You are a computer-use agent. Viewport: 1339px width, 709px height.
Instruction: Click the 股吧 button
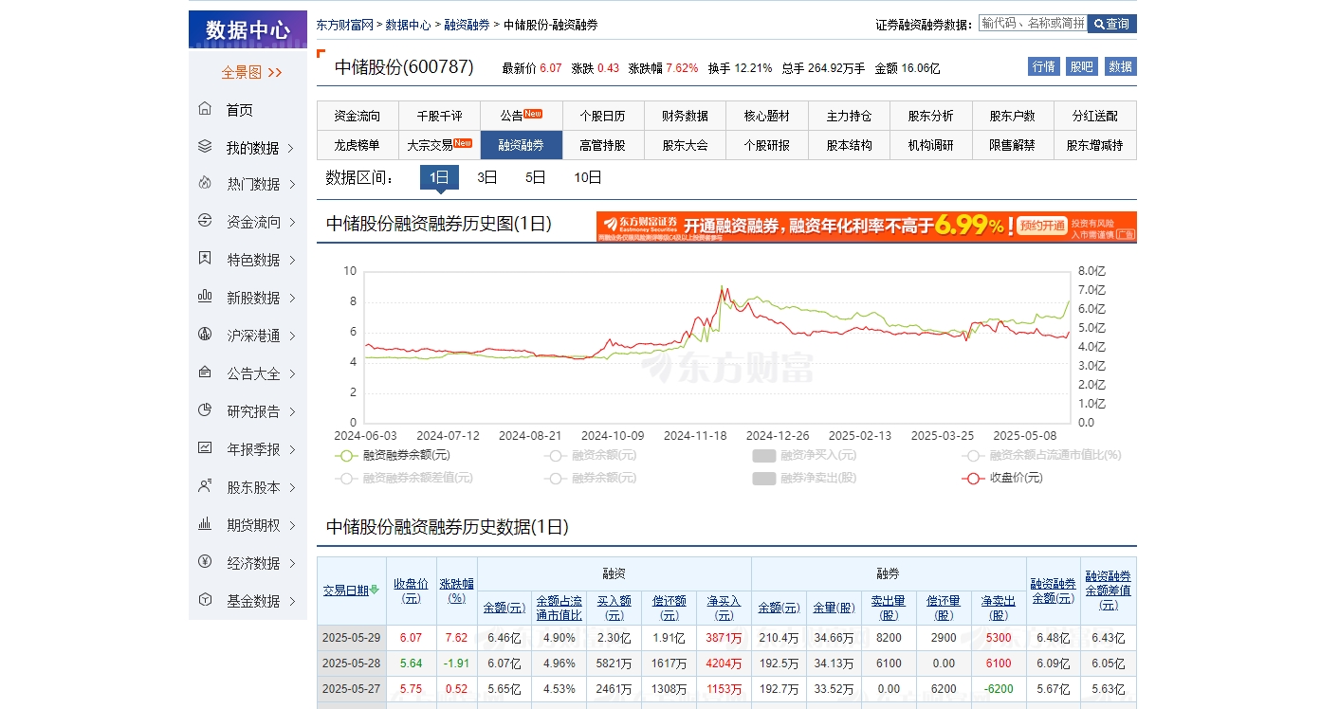click(x=1082, y=66)
